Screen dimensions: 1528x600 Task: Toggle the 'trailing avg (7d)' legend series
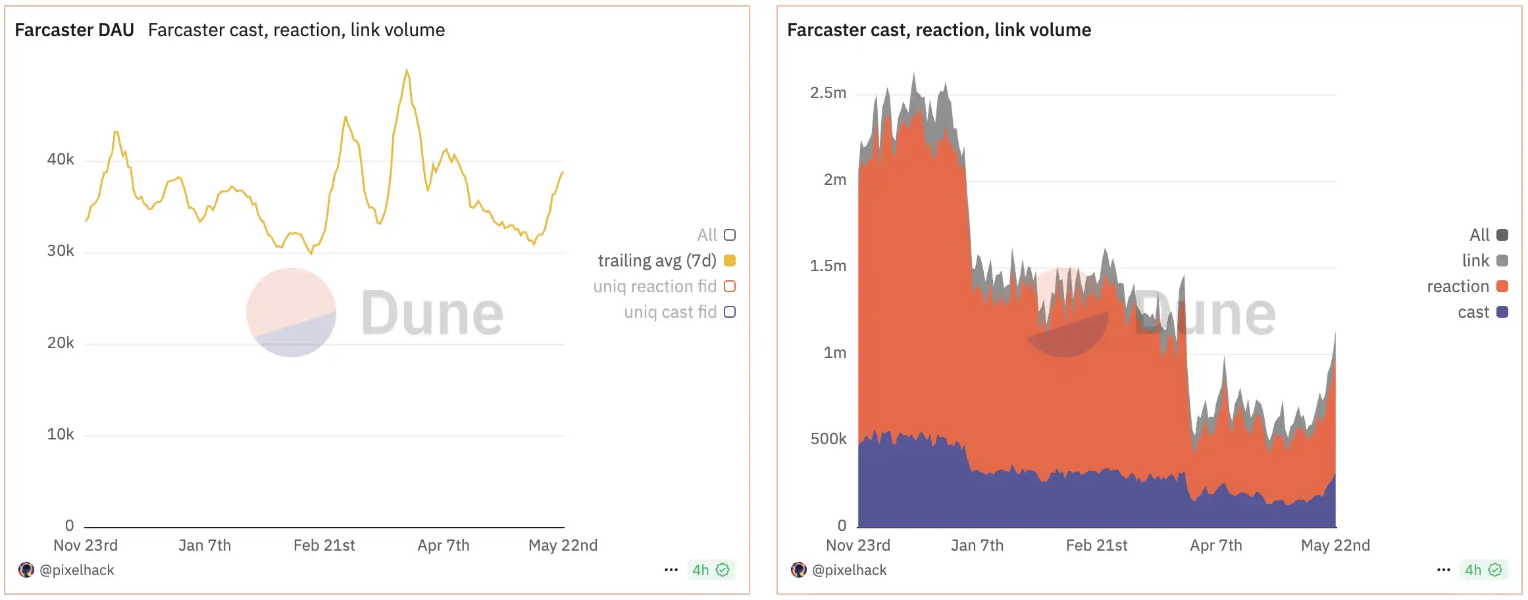pos(730,261)
